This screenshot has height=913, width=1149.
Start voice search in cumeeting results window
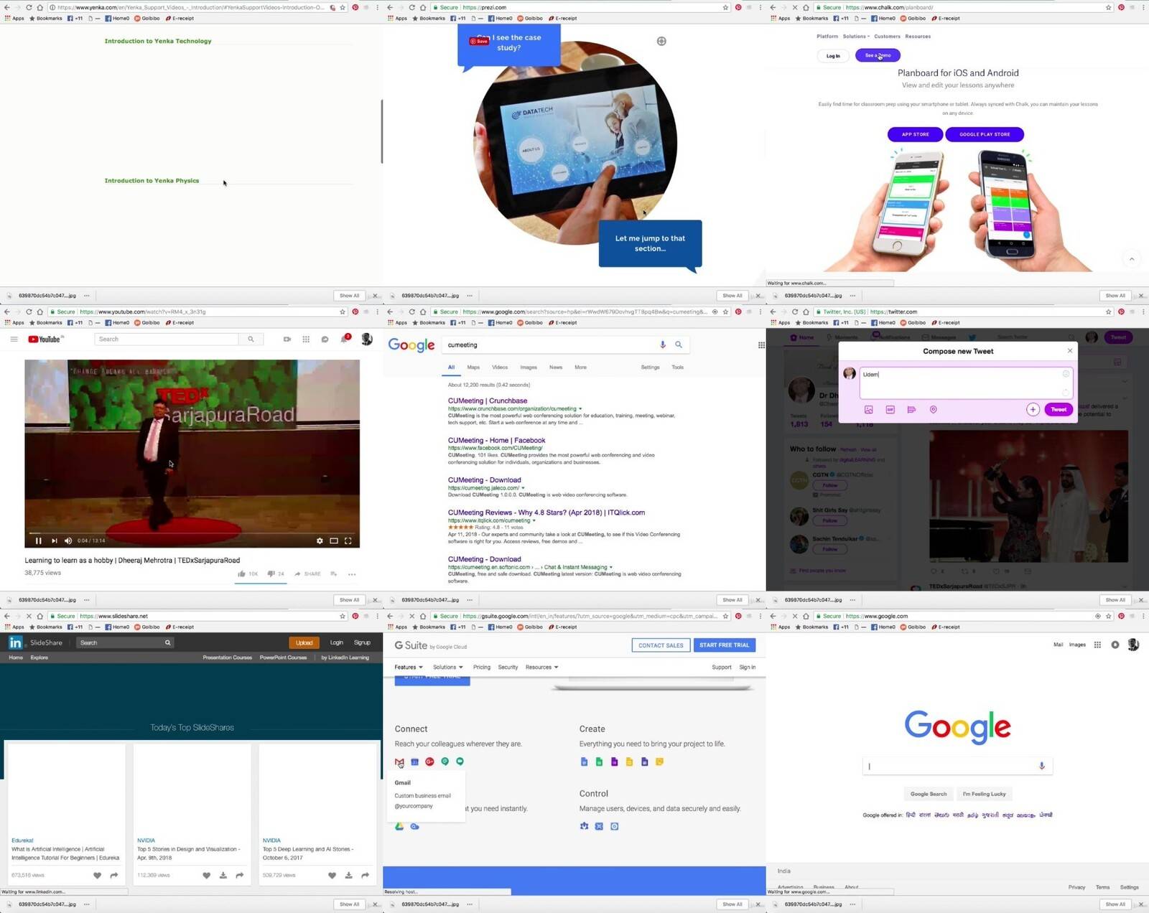tap(663, 345)
